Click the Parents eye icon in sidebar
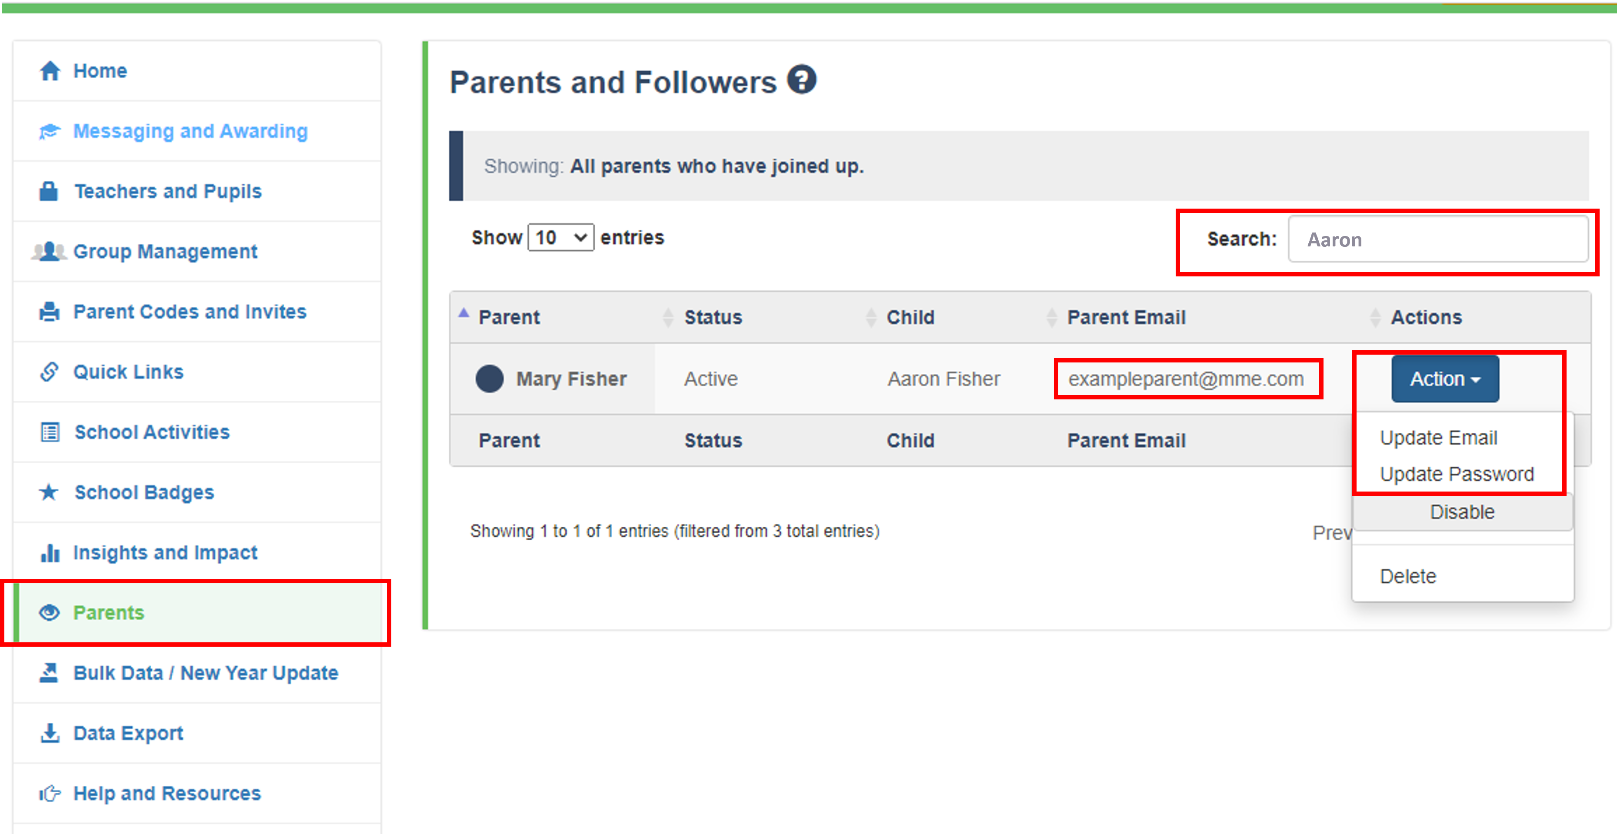 (x=49, y=612)
